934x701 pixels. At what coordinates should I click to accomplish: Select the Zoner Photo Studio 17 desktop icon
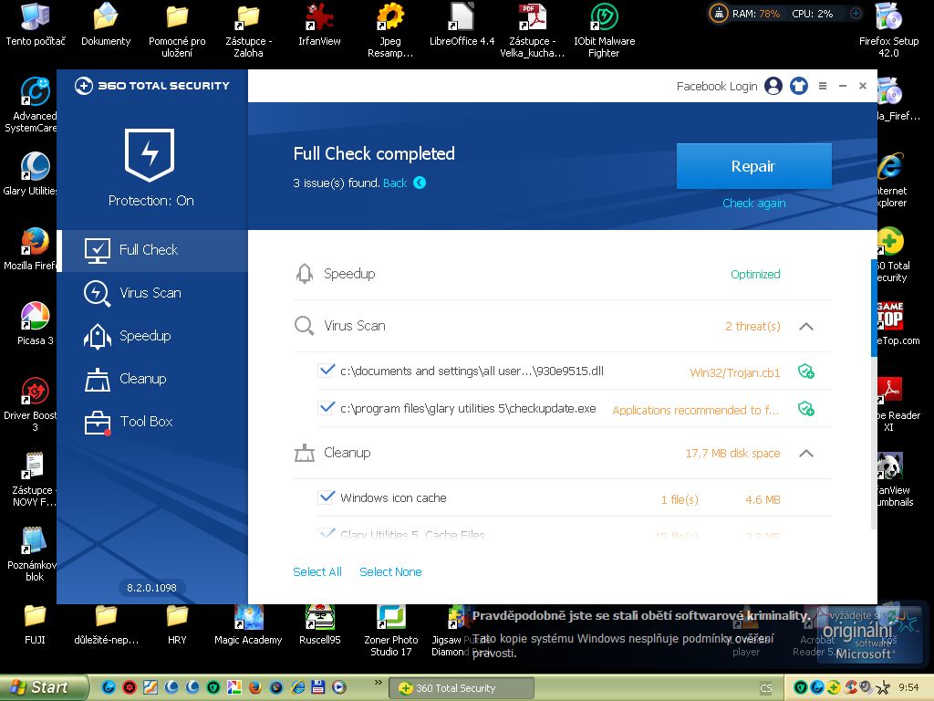390,631
